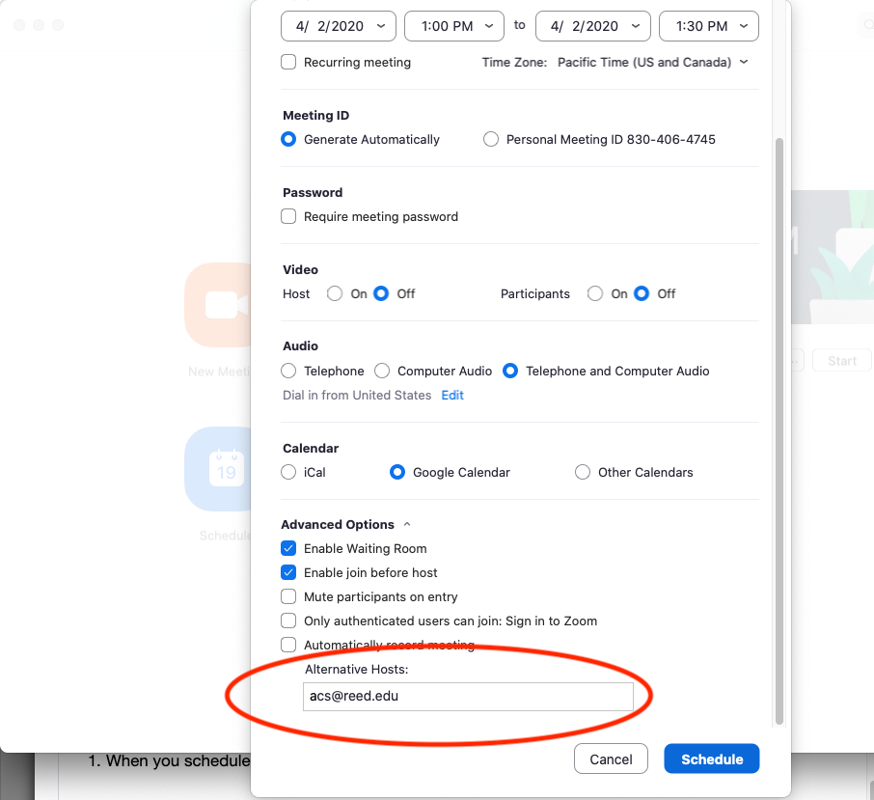Select Personal Meeting ID radio option

[x=491, y=139]
